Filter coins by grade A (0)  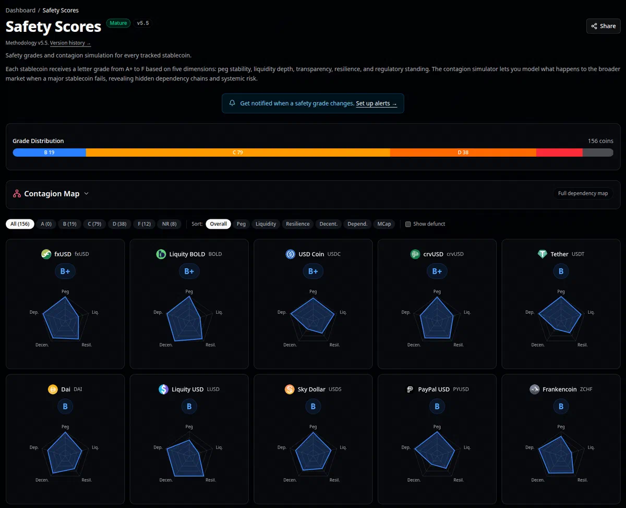coord(46,224)
